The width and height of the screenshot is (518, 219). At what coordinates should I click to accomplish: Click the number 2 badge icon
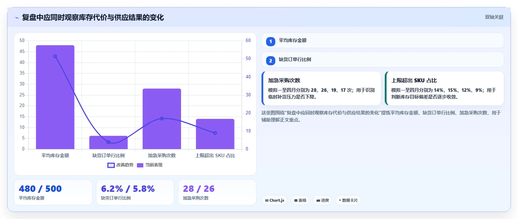(271, 61)
